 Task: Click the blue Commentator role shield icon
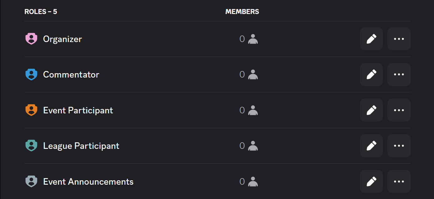tap(31, 74)
